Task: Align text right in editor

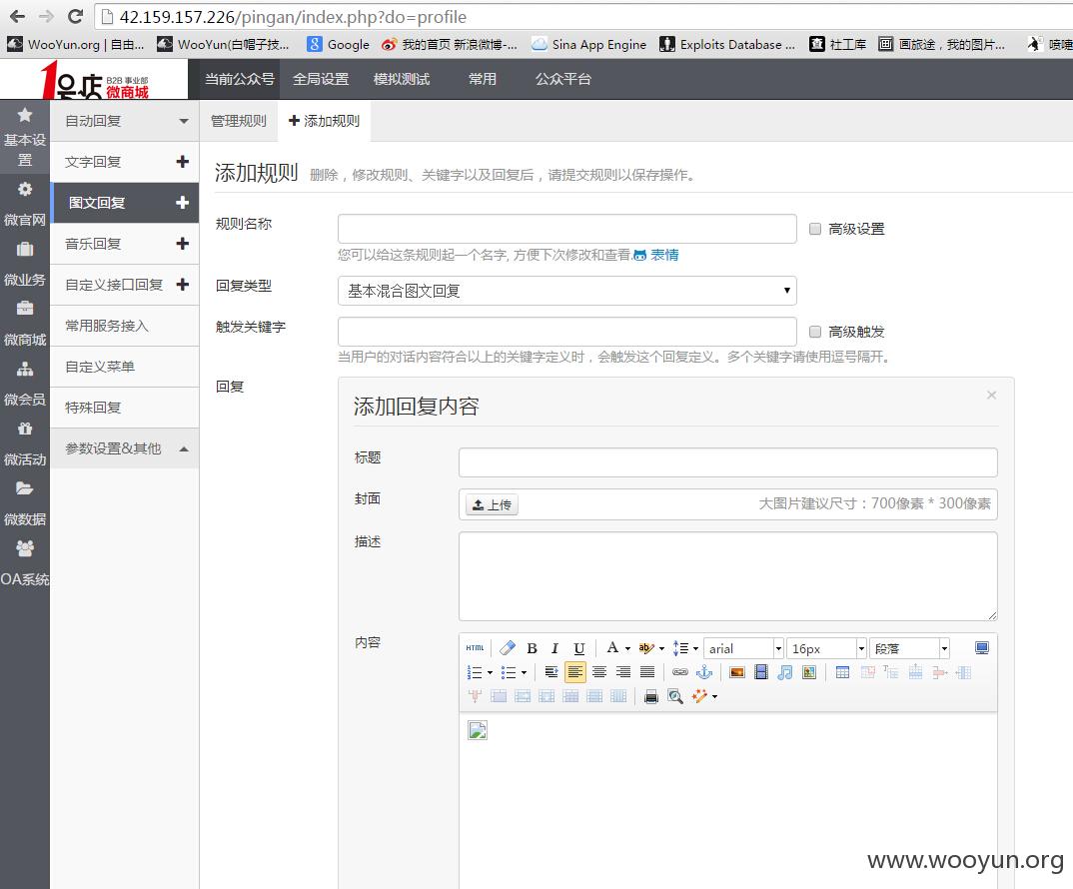Action: (623, 672)
